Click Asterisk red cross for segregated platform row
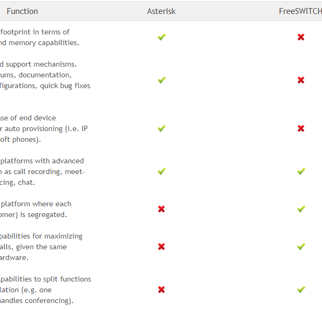Image resolution: width=322 pixels, height=310 pixels. pos(162,209)
